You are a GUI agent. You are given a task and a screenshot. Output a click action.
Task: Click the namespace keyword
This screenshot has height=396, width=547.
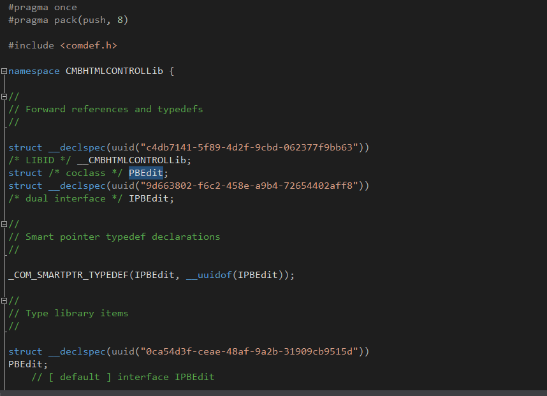[x=34, y=71]
